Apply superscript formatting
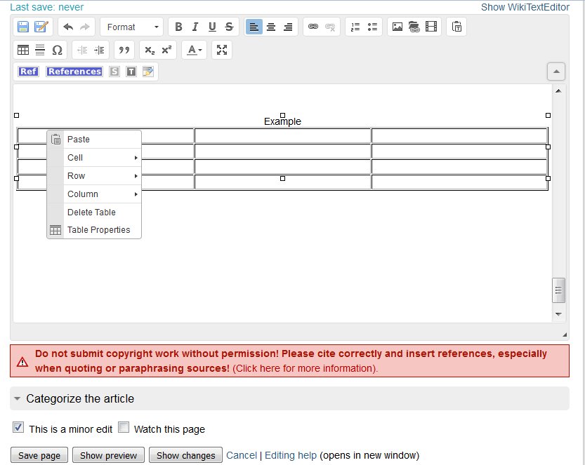 [165, 50]
